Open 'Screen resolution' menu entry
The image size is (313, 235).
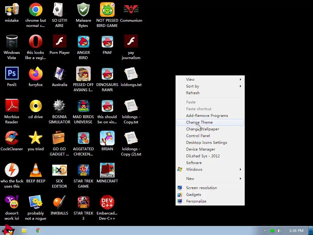click(x=210, y=188)
